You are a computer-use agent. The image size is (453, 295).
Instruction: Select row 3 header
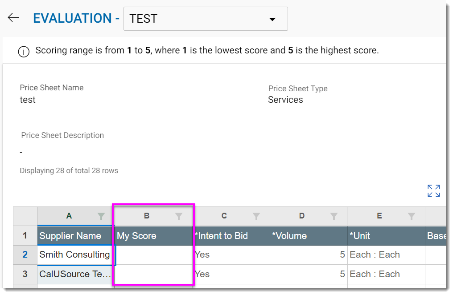pyautogui.click(x=25, y=274)
